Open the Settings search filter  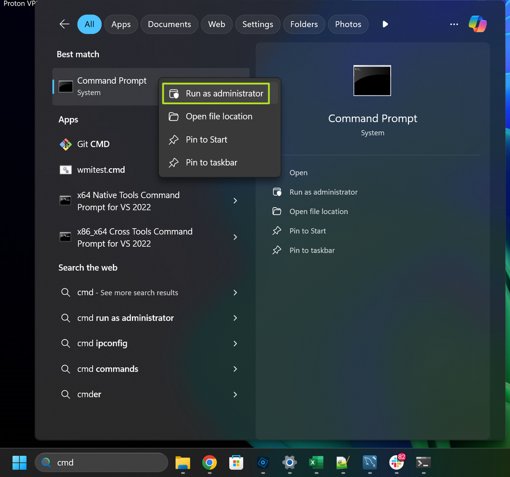(x=258, y=24)
